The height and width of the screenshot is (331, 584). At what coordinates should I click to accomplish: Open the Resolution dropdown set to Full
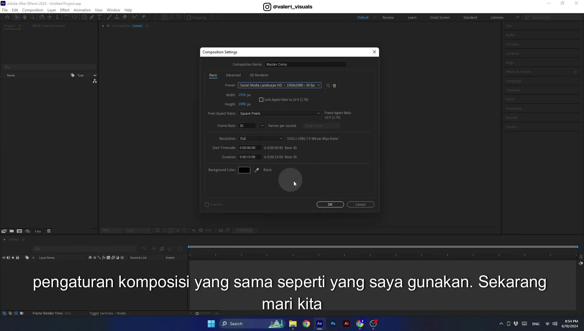(261, 139)
